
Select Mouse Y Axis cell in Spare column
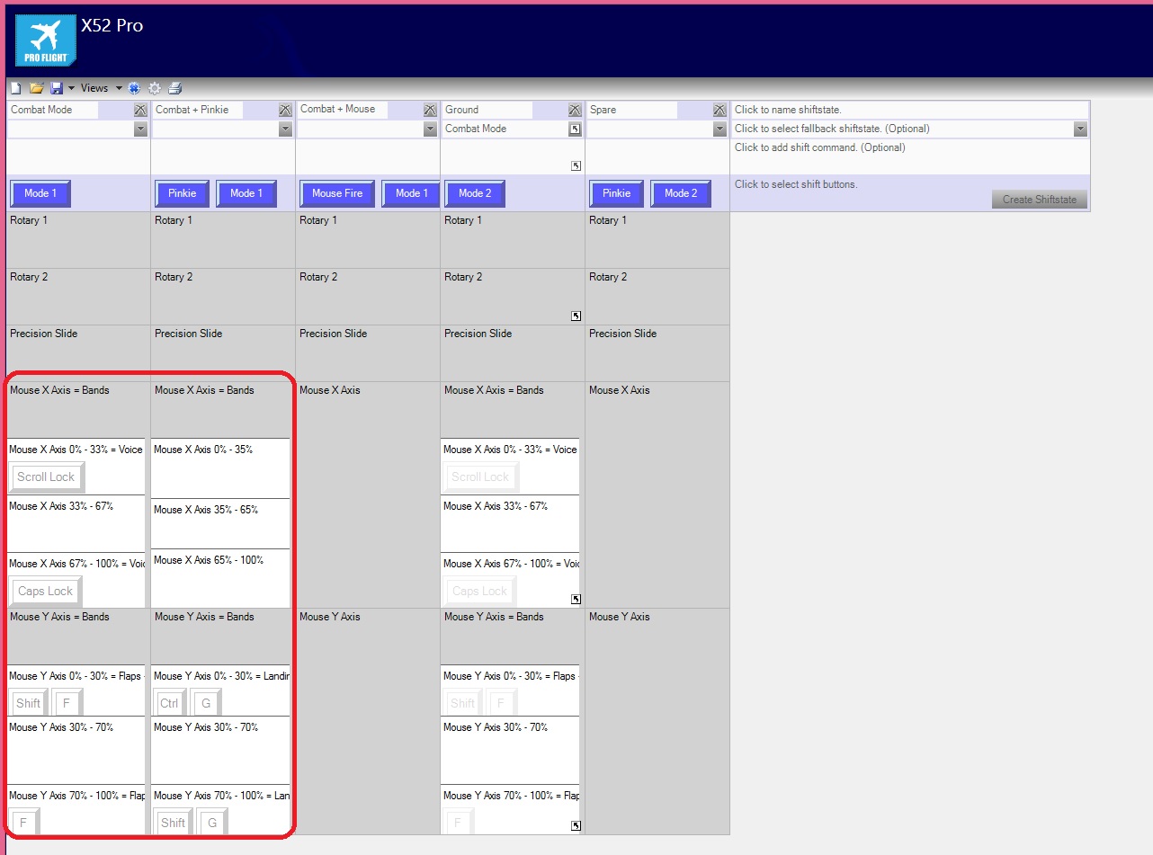pos(657,721)
